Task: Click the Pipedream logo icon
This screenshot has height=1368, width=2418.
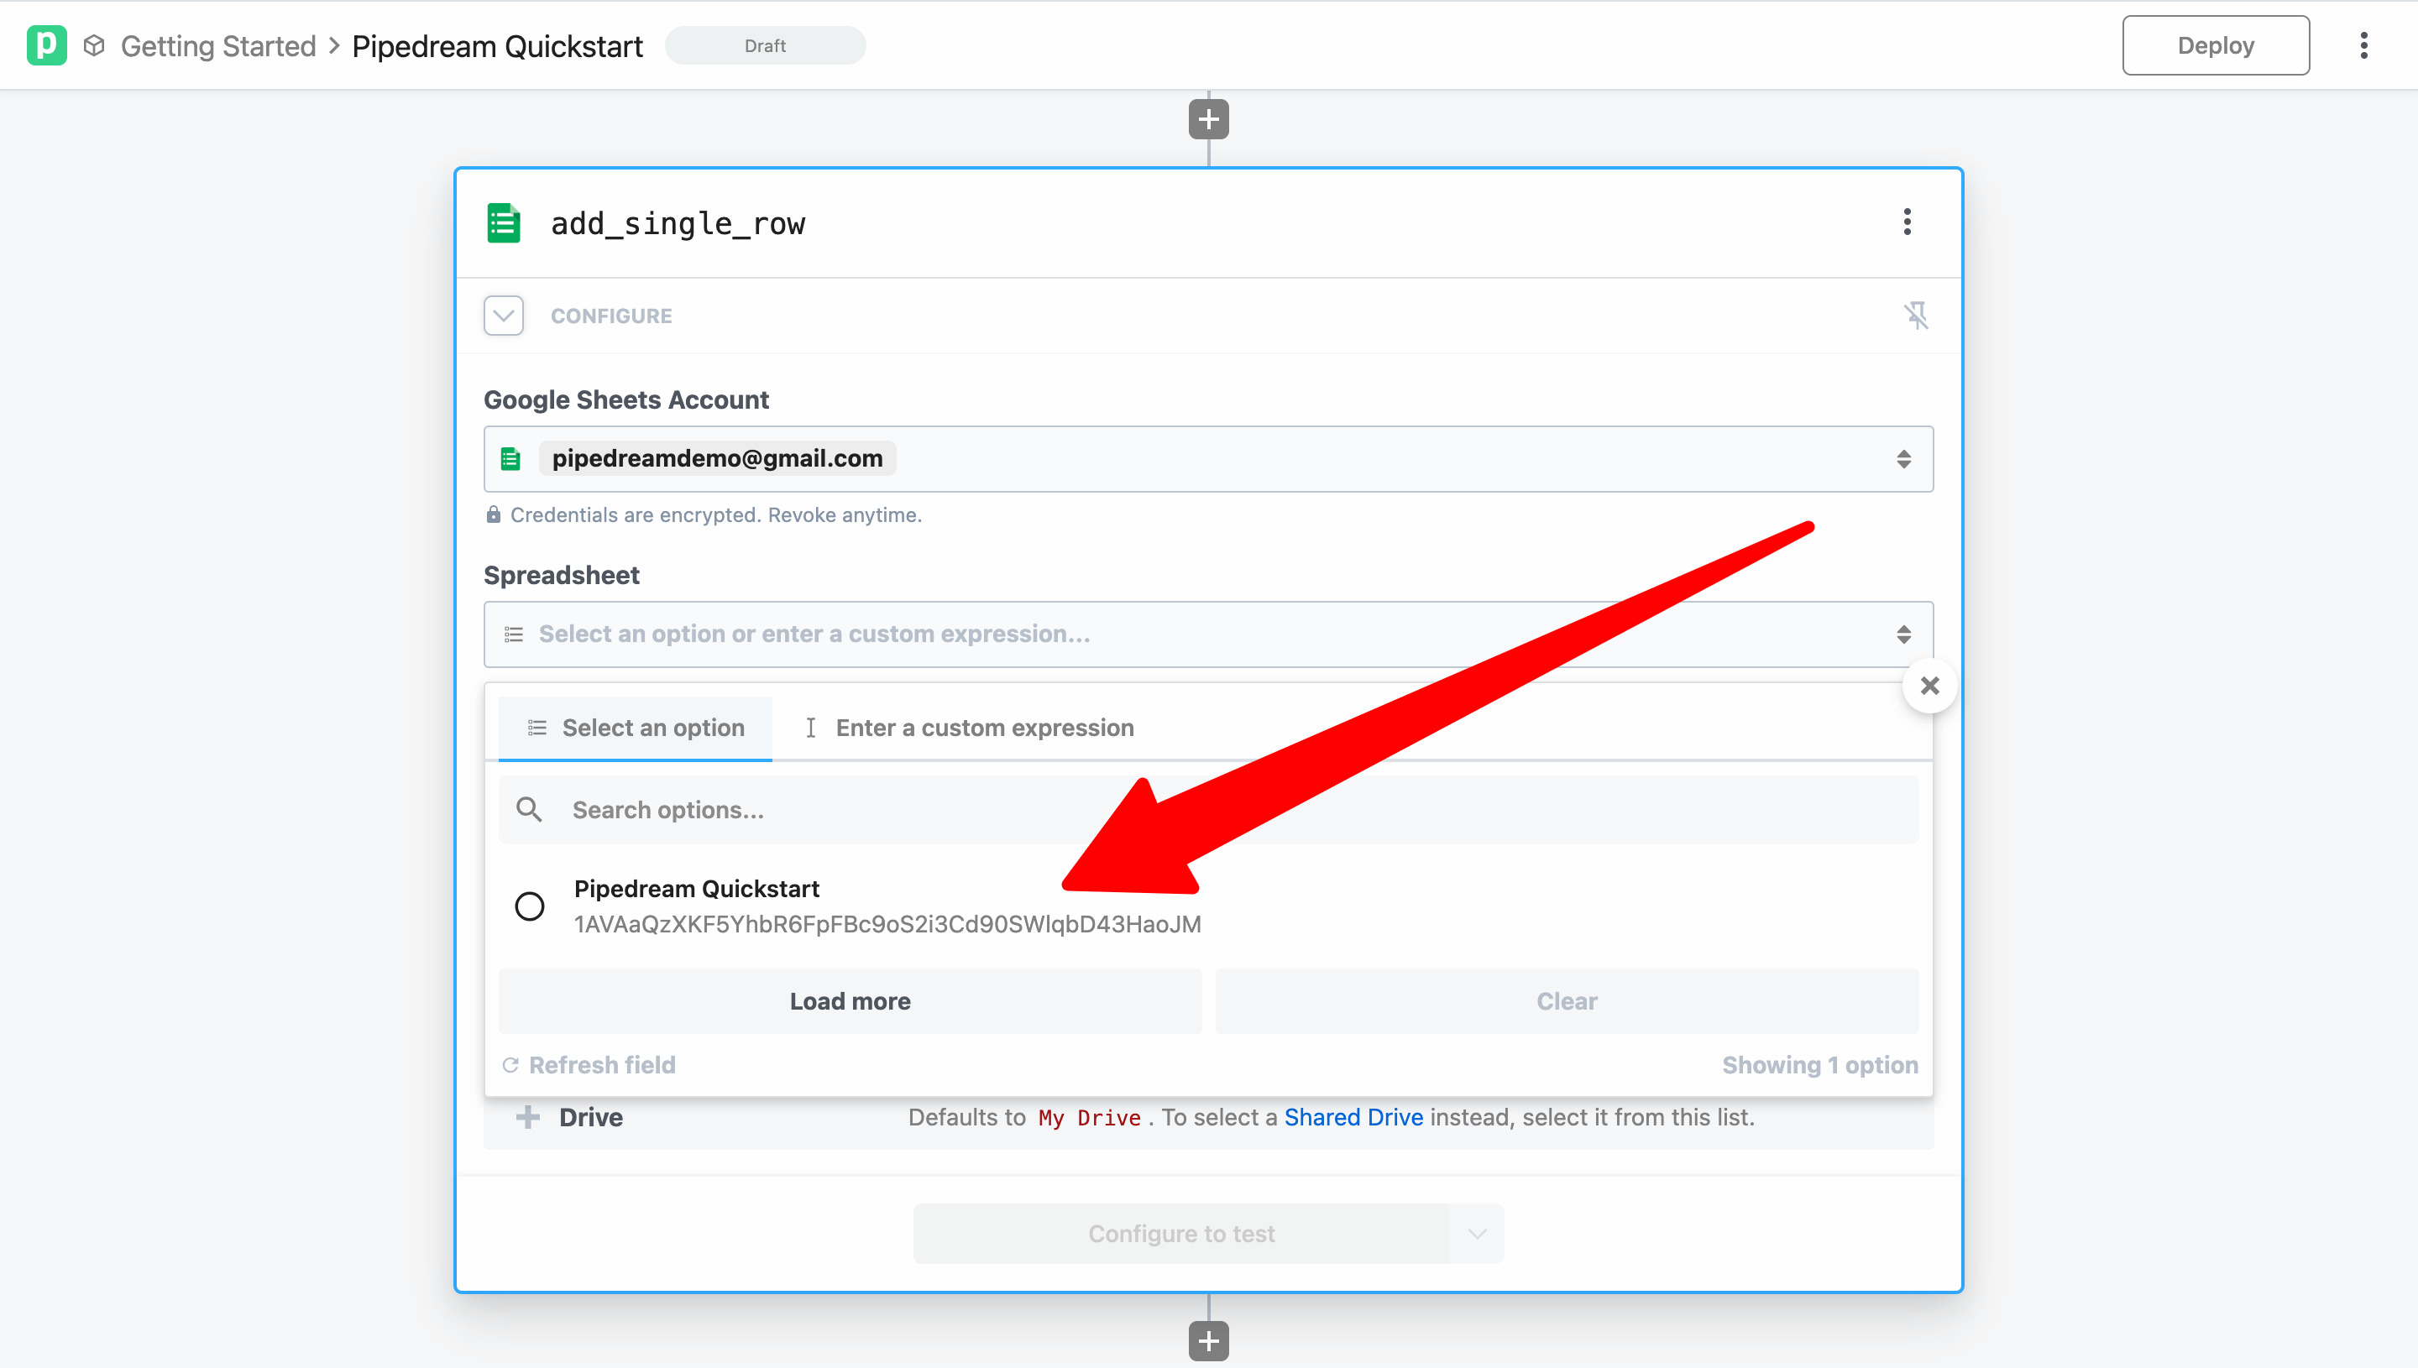Action: (46, 45)
